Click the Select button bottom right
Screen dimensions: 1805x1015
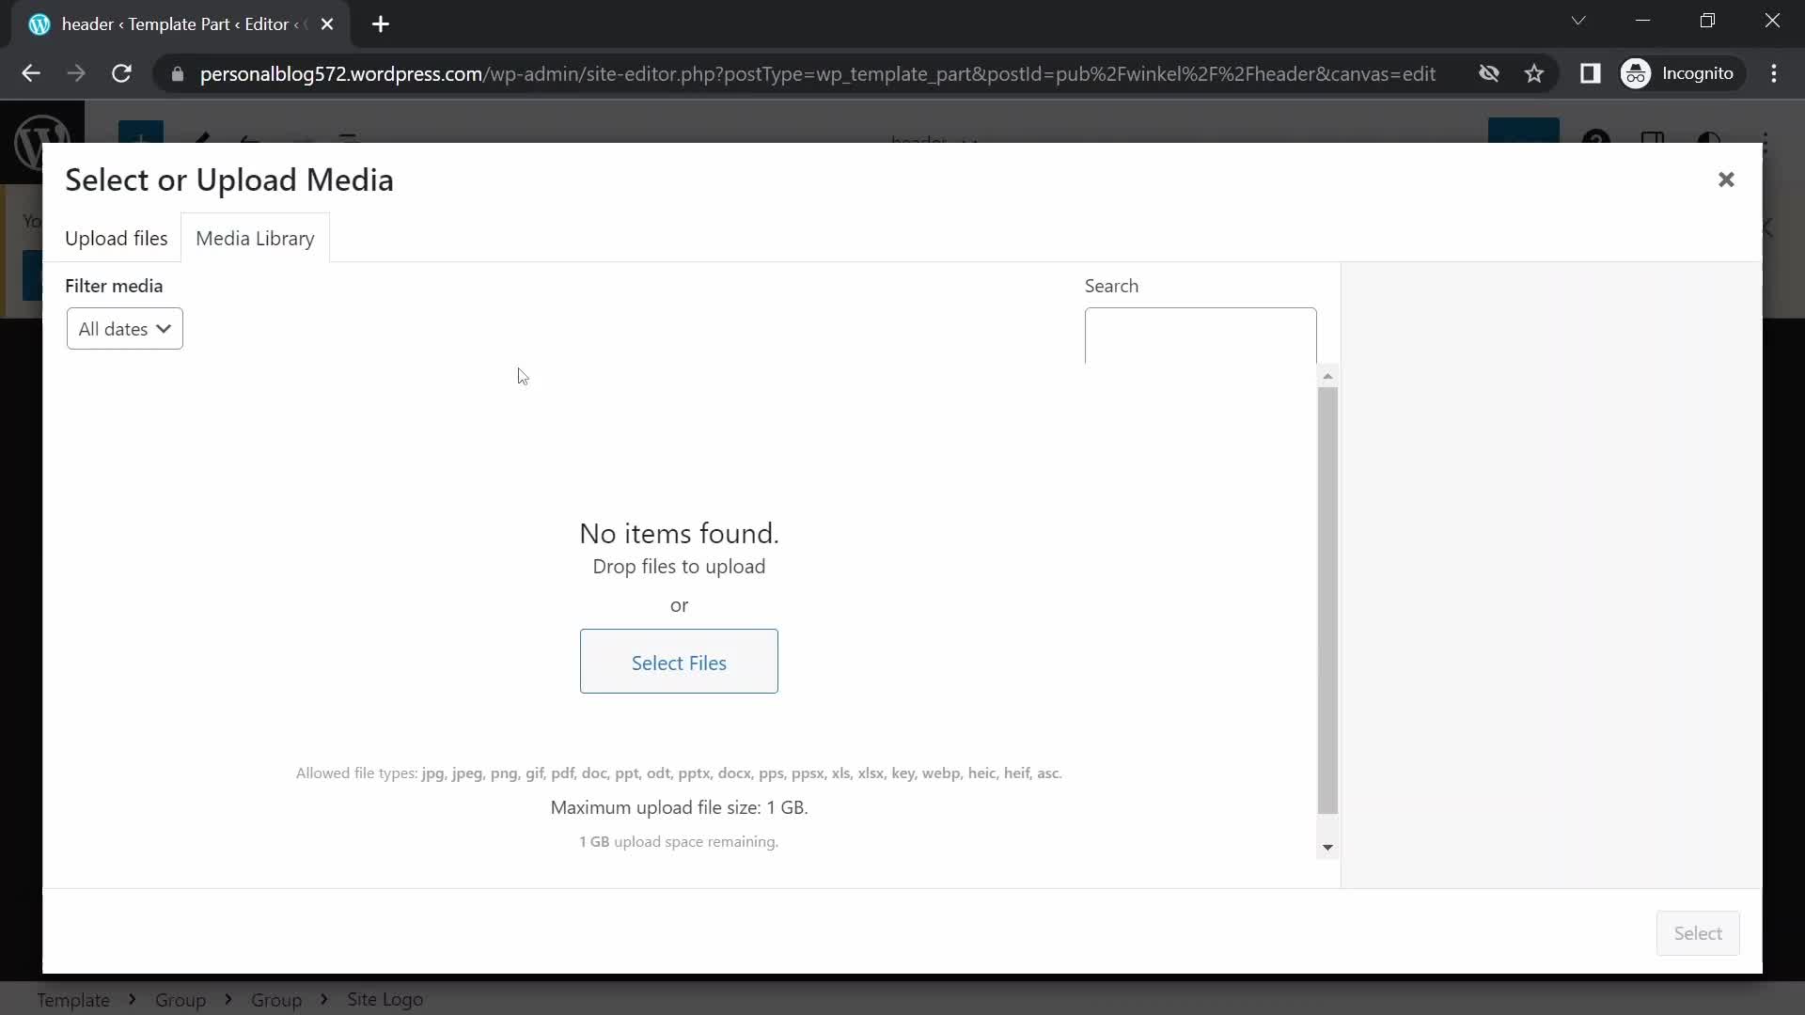(x=1699, y=932)
